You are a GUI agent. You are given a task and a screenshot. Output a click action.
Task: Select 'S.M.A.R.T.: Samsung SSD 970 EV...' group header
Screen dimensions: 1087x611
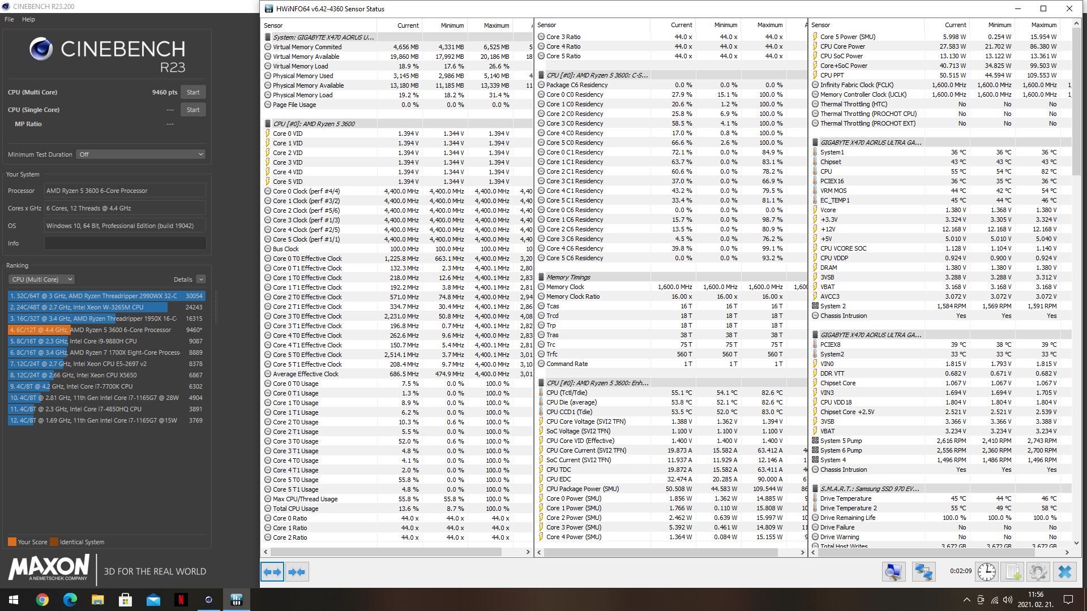click(870, 489)
